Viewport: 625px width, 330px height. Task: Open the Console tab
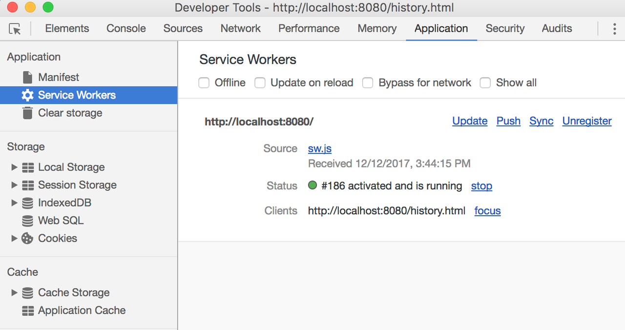(x=126, y=28)
